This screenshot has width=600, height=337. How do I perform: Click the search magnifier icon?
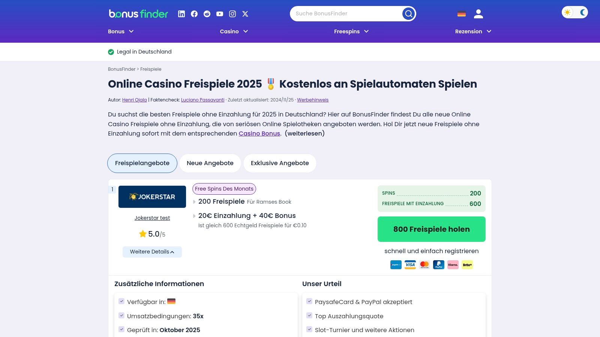(x=408, y=13)
